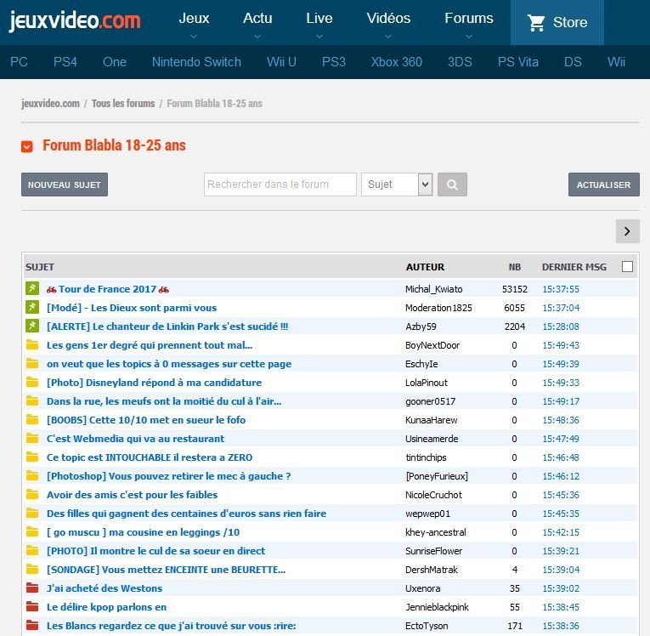650x636 pixels.
Task: Select the PS4 platform tab
Action: pos(65,62)
